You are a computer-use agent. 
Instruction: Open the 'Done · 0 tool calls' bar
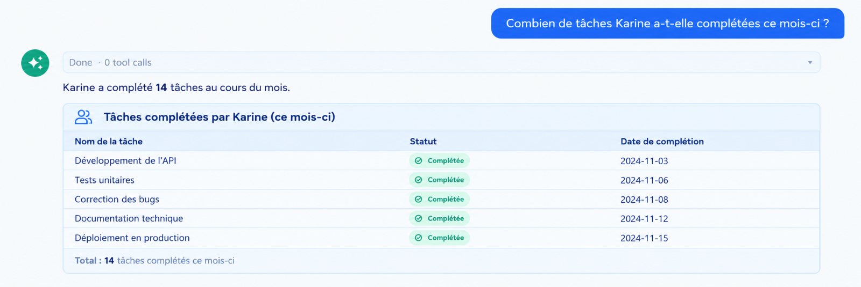click(x=441, y=62)
